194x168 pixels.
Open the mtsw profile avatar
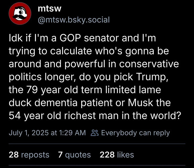pyautogui.click(x=20, y=13)
